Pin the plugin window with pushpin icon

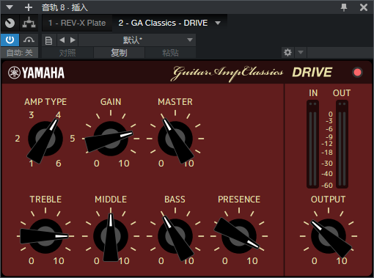point(344,7)
